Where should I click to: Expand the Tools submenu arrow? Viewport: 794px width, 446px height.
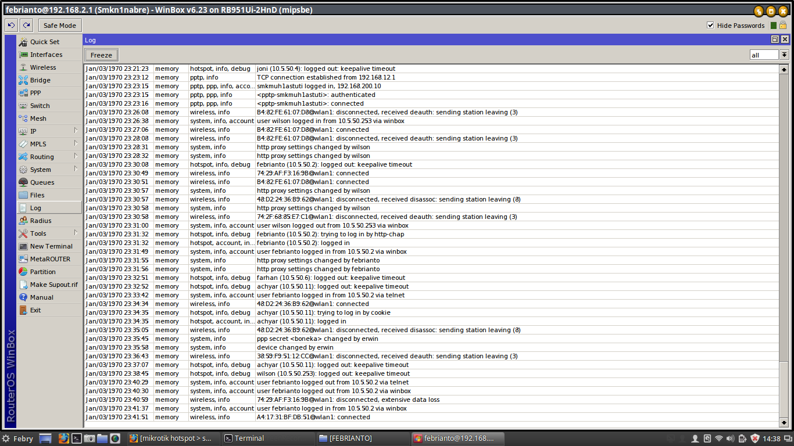click(76, 233)
